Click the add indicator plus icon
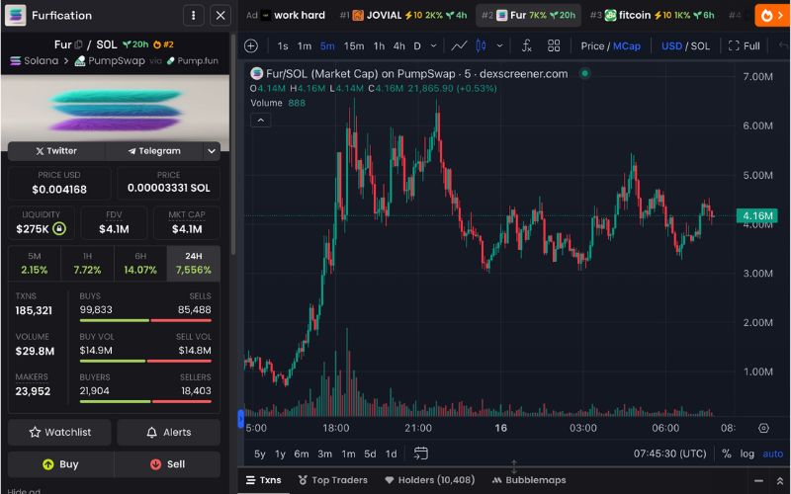 [x=251, y=45]
